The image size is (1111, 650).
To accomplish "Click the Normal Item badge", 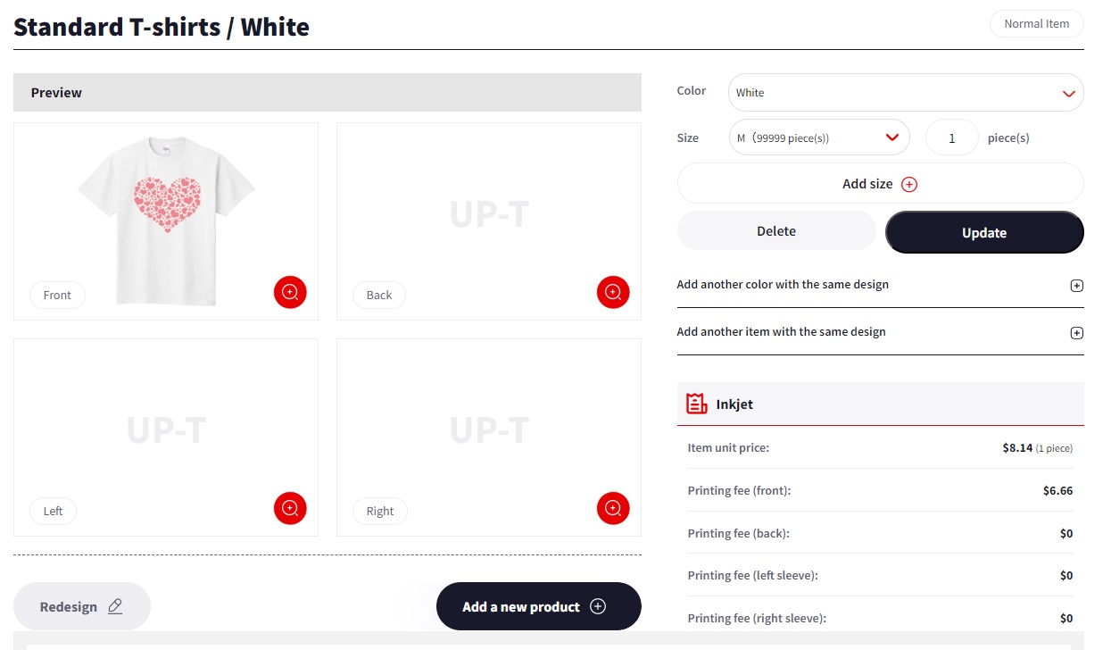I will (x=1036, y=24).
